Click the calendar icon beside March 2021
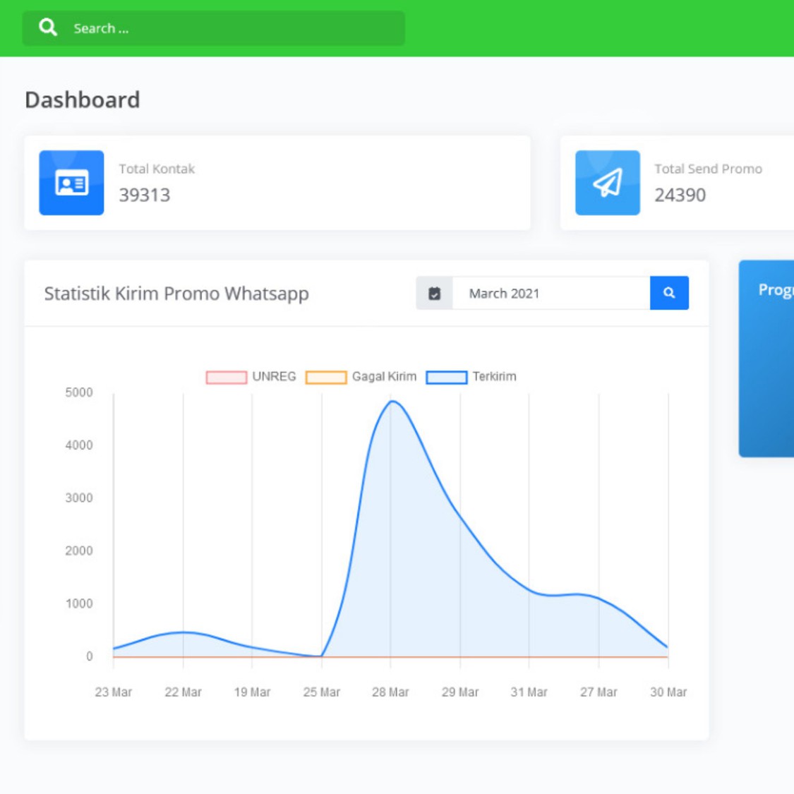This screenshot has width=794, height=794. [x=434, y=294]
